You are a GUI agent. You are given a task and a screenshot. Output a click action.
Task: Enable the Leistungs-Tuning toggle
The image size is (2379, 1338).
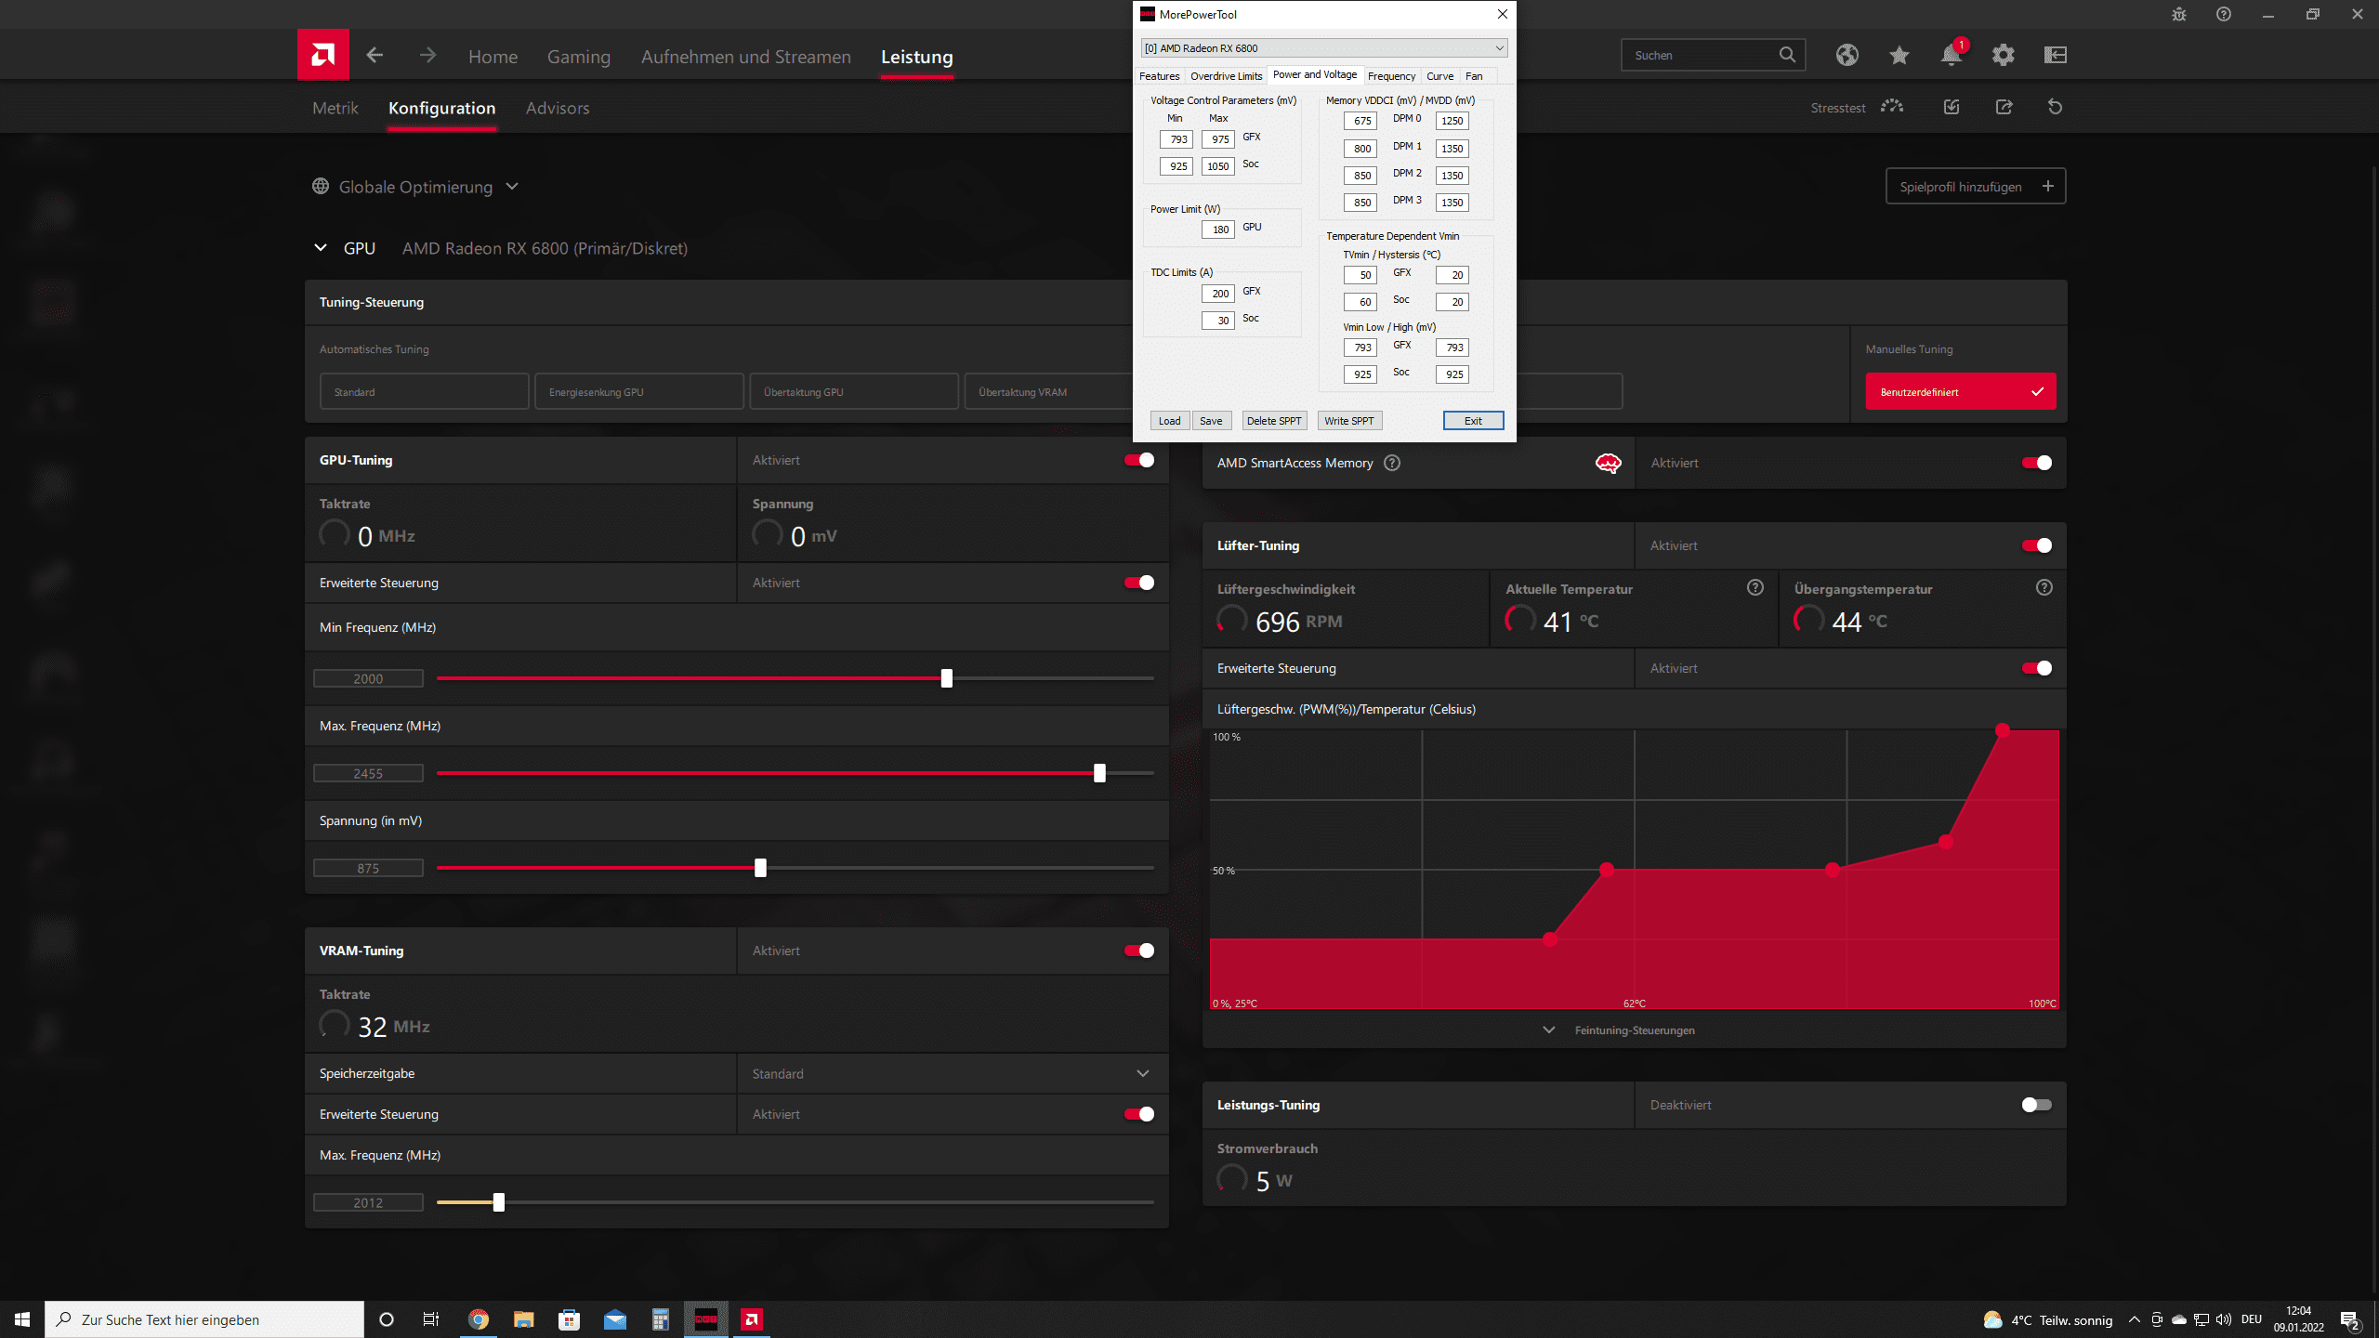tap(2037, 1105)
